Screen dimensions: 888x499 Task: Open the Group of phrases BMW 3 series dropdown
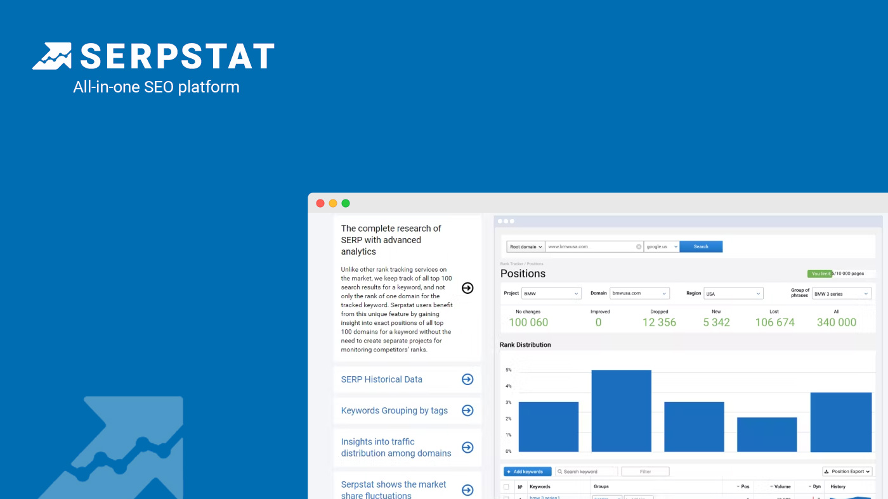click(842, 293)
